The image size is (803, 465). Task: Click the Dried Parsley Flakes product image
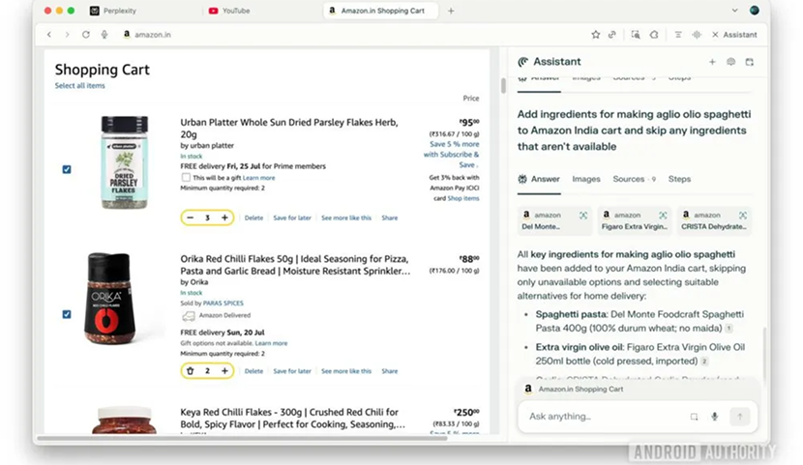[x=125, y=162]
